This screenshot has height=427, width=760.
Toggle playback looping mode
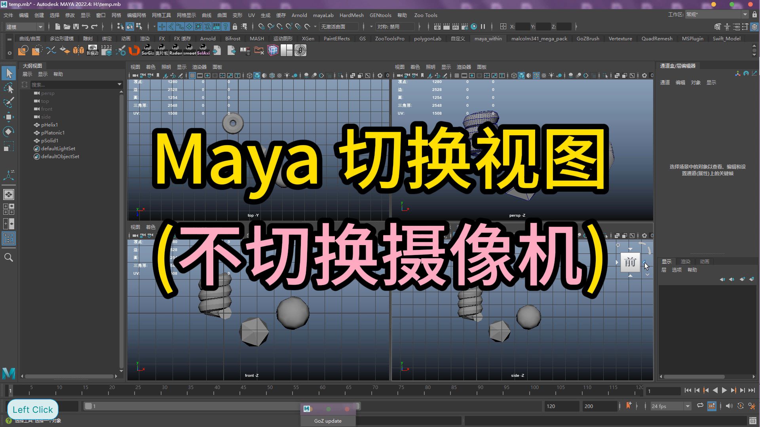(x=700, y=406)
